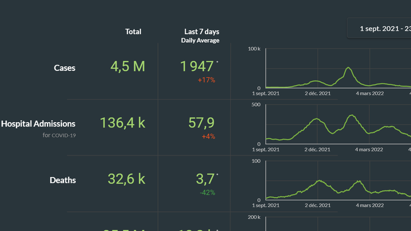Click the -42% deaths change indicator
The width and height of the screenshot is (411, 231).
coord(207,192)
